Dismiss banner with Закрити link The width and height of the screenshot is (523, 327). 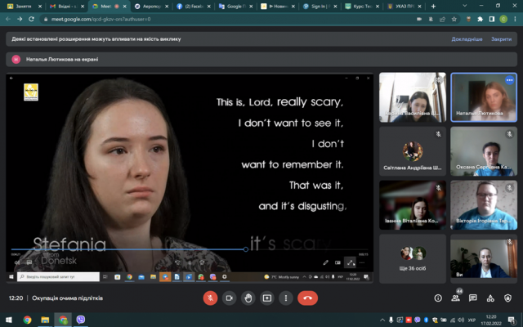[x=501, y=39]
